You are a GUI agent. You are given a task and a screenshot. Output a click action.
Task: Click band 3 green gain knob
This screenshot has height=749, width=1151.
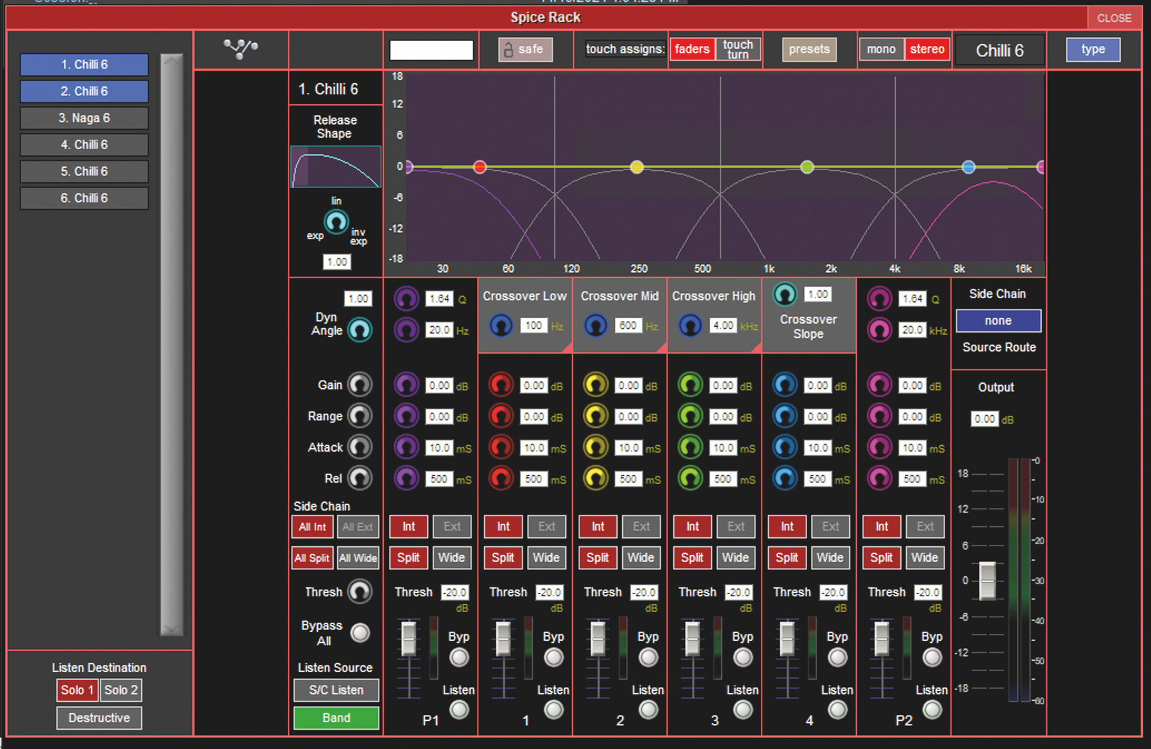[x=691, y=384]
